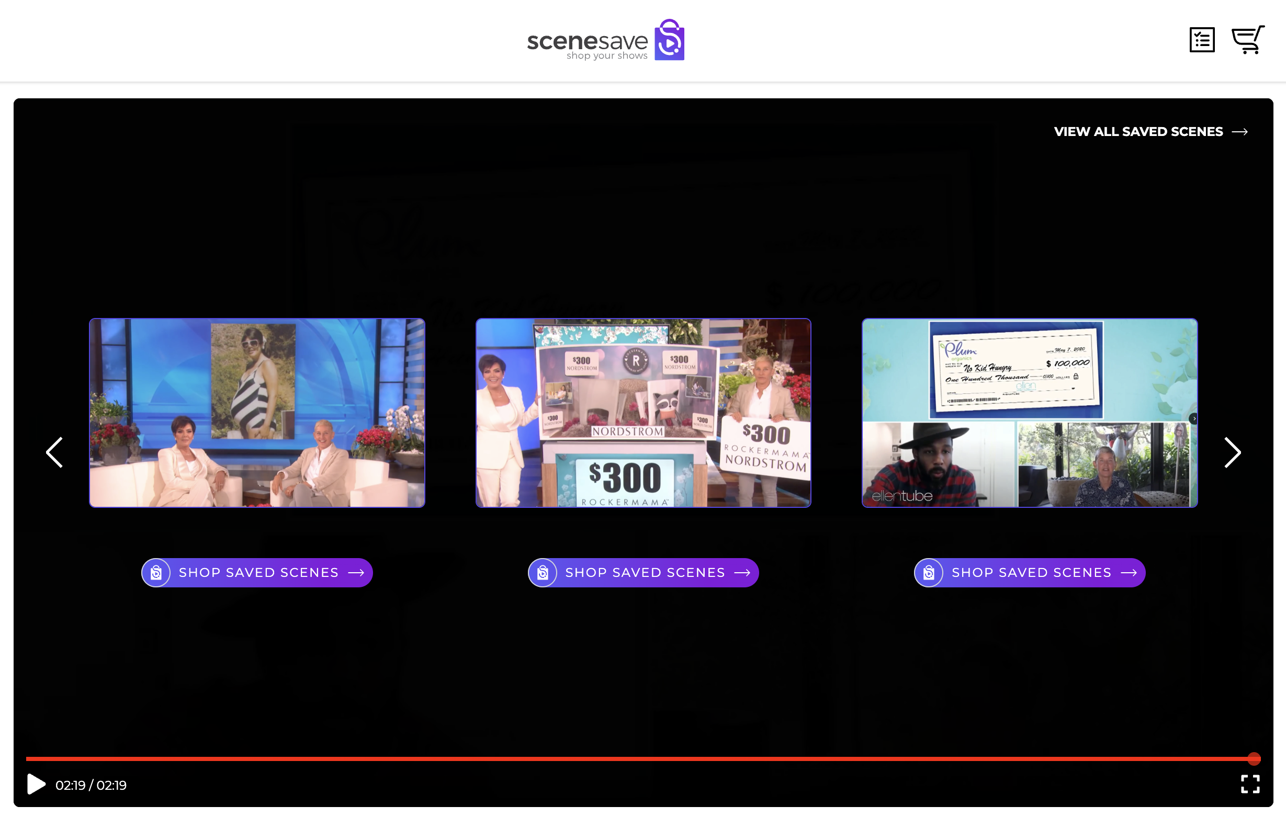Shop saved scenes under Nordstrom $300 thumbnail
This screenshot has height=840, width=1286.
tap(645, 573)
